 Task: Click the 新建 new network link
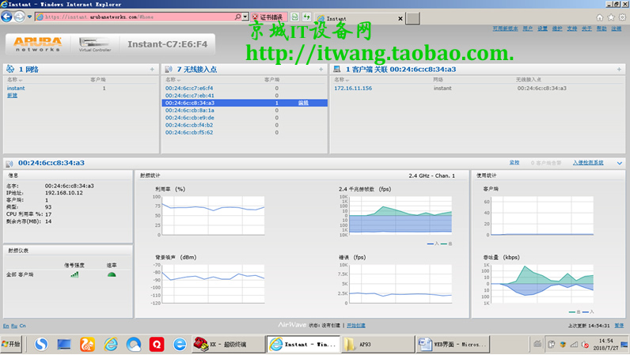(12, 95)
